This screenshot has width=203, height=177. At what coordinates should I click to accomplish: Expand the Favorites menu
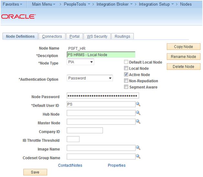point(12,4)
